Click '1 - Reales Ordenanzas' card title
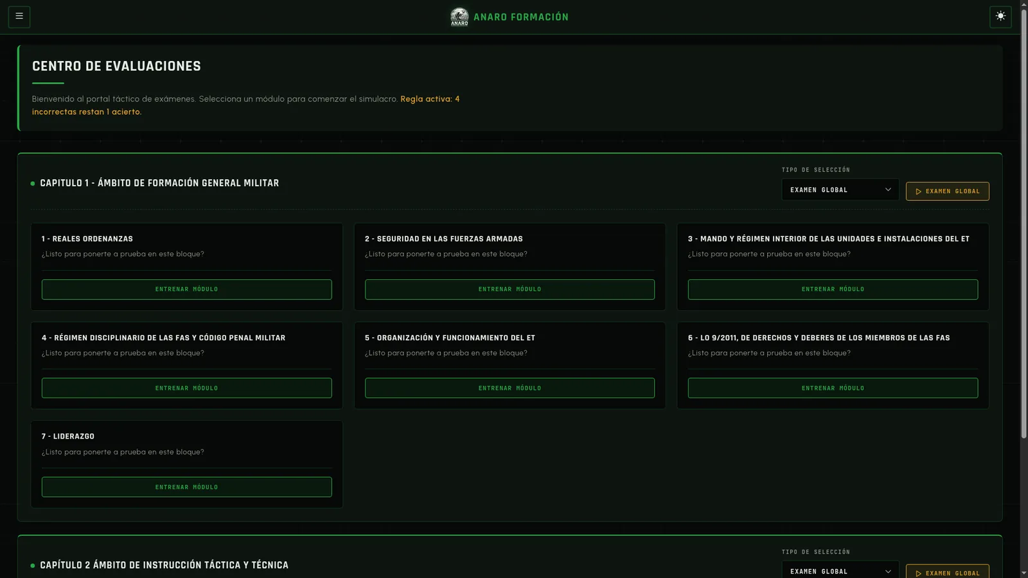This screenshot has width=1028, height=578. pos(87,239)
